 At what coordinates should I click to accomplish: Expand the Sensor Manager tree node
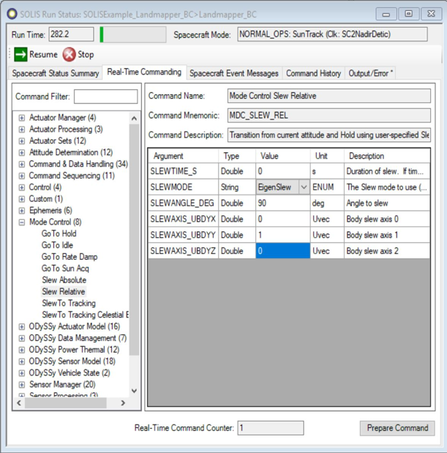(x=22, y=384)
